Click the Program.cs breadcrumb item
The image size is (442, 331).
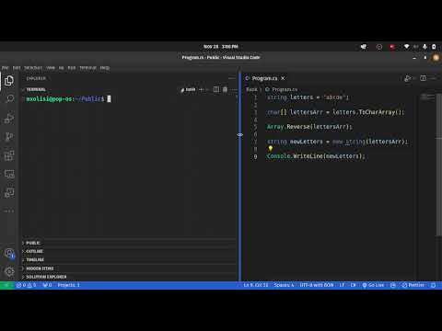point(282,89)
